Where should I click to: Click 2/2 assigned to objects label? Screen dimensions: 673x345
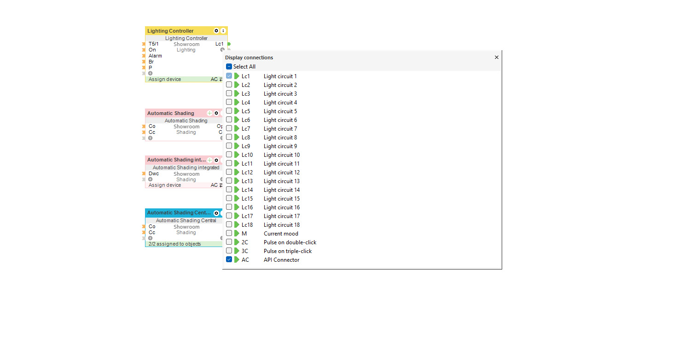coord(174,244)
